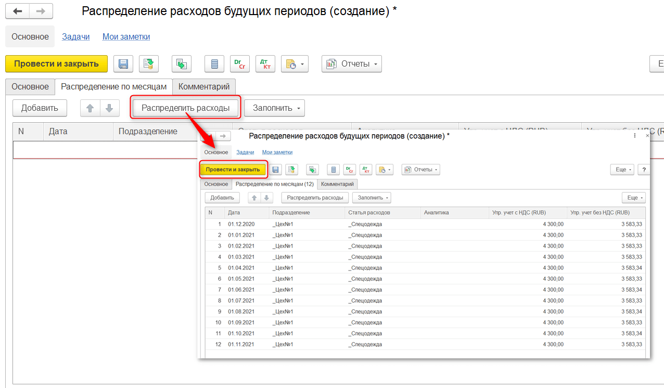This screenshot has width=664, height=388.
Task: Move row up with the arrow in the background window
Action: click(x=90, y=108)
